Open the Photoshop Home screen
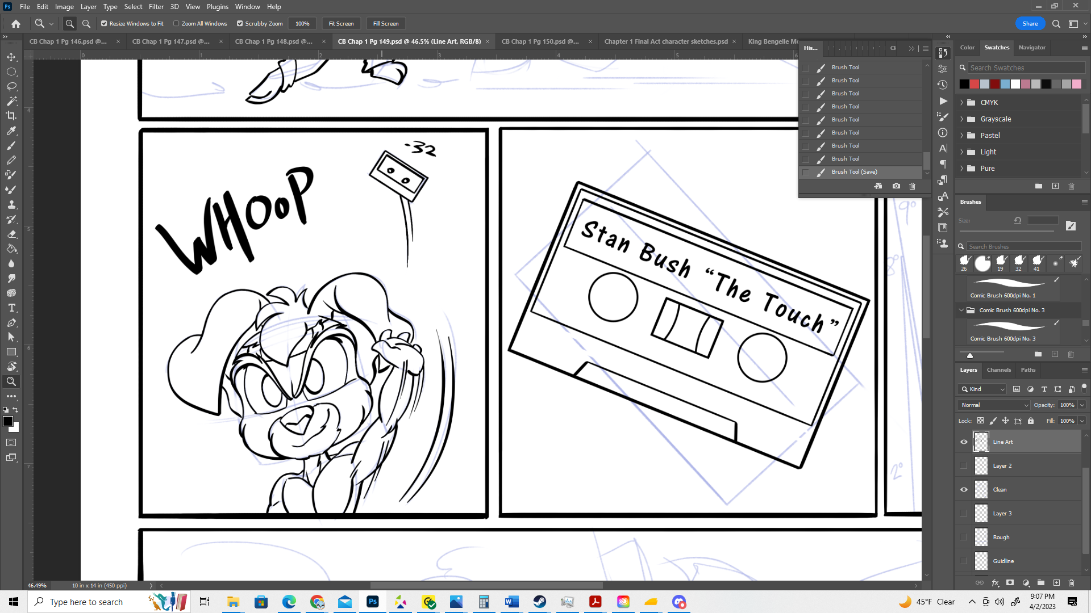This screenshot has width=1091, height=613. [x=15, y=23]
